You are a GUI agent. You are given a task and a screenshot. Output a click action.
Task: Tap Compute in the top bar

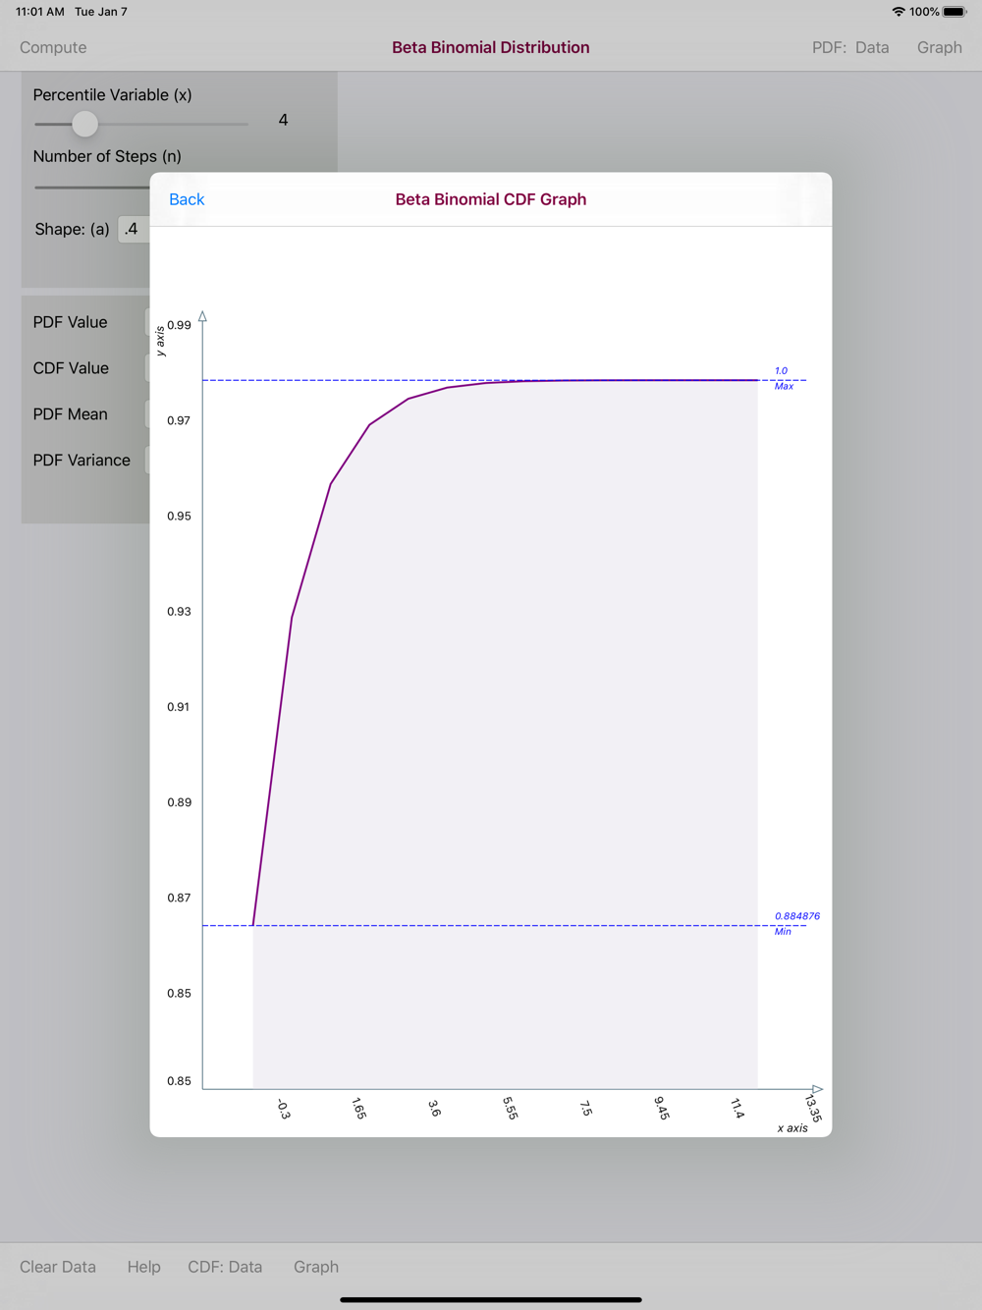click(53, 47)
